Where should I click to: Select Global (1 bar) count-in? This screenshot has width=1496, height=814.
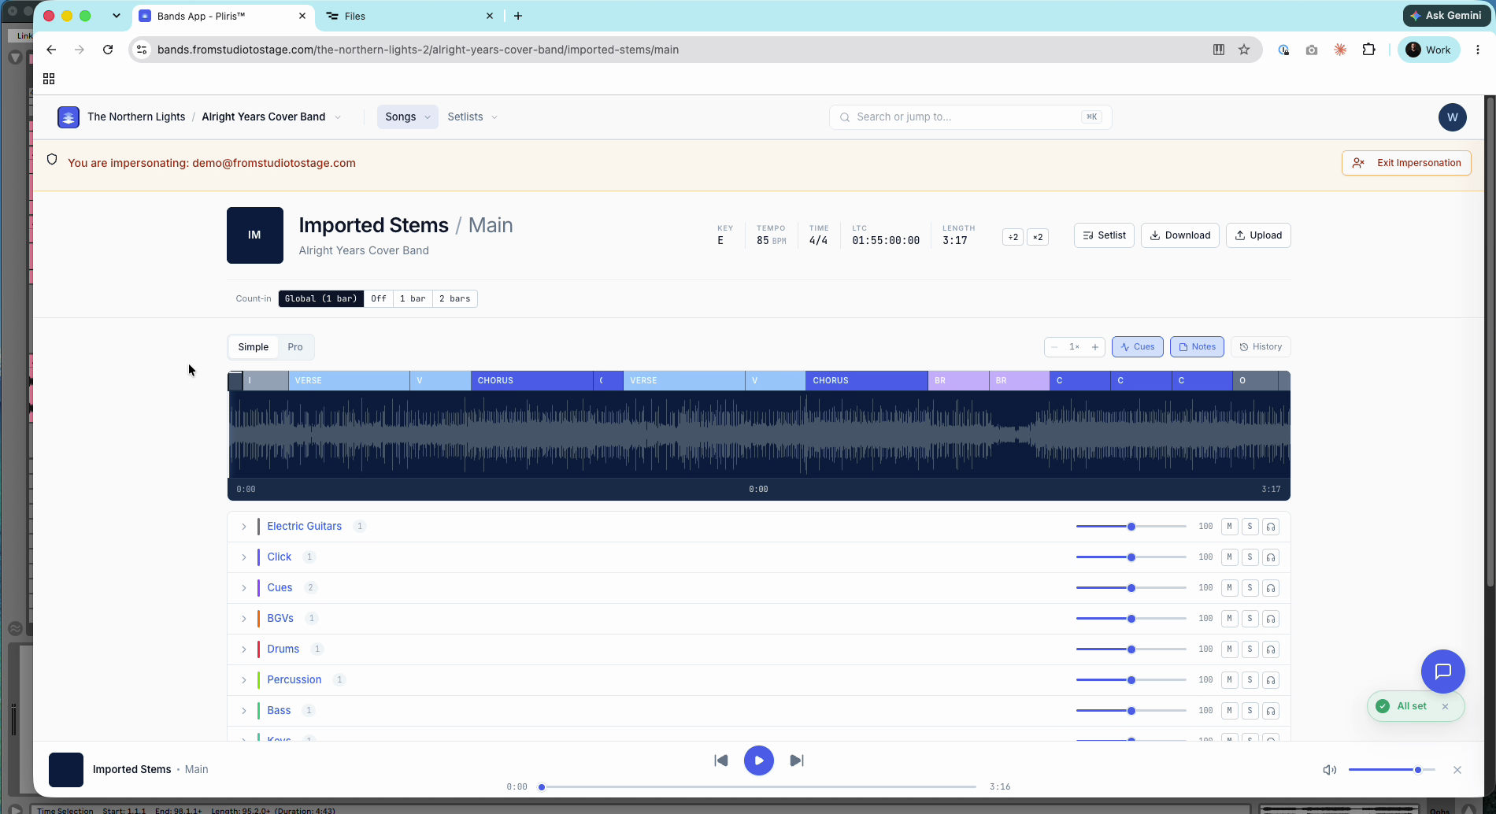[x=320, y=299]
